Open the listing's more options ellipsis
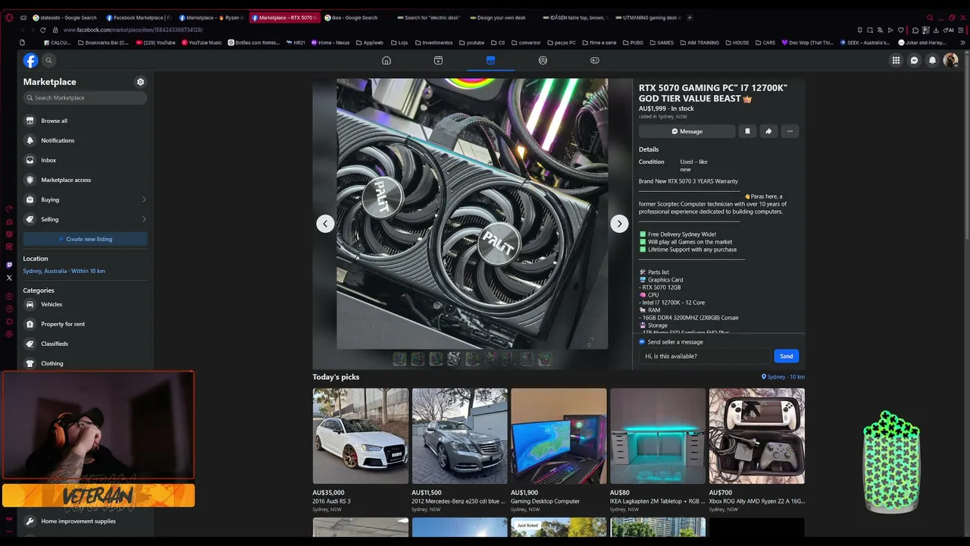970x546 pixels. (790, 131)
